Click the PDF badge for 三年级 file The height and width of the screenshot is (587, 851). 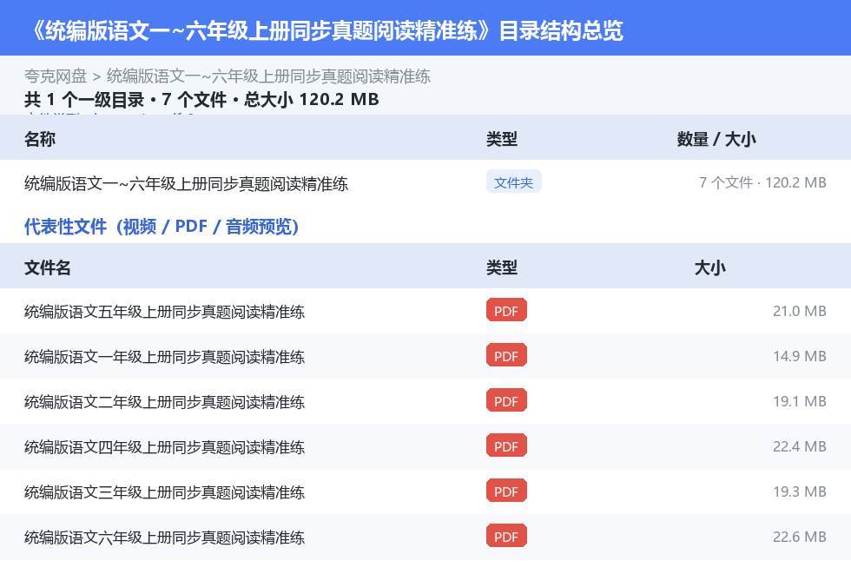tap(505, 491)
